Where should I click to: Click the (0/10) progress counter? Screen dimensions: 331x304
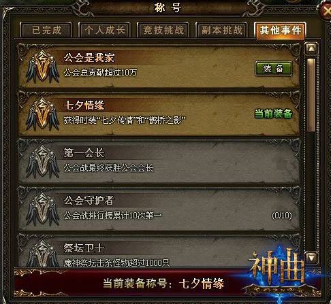(x=282, y=216)
